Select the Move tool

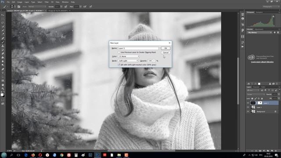click(x=3, y=15)
